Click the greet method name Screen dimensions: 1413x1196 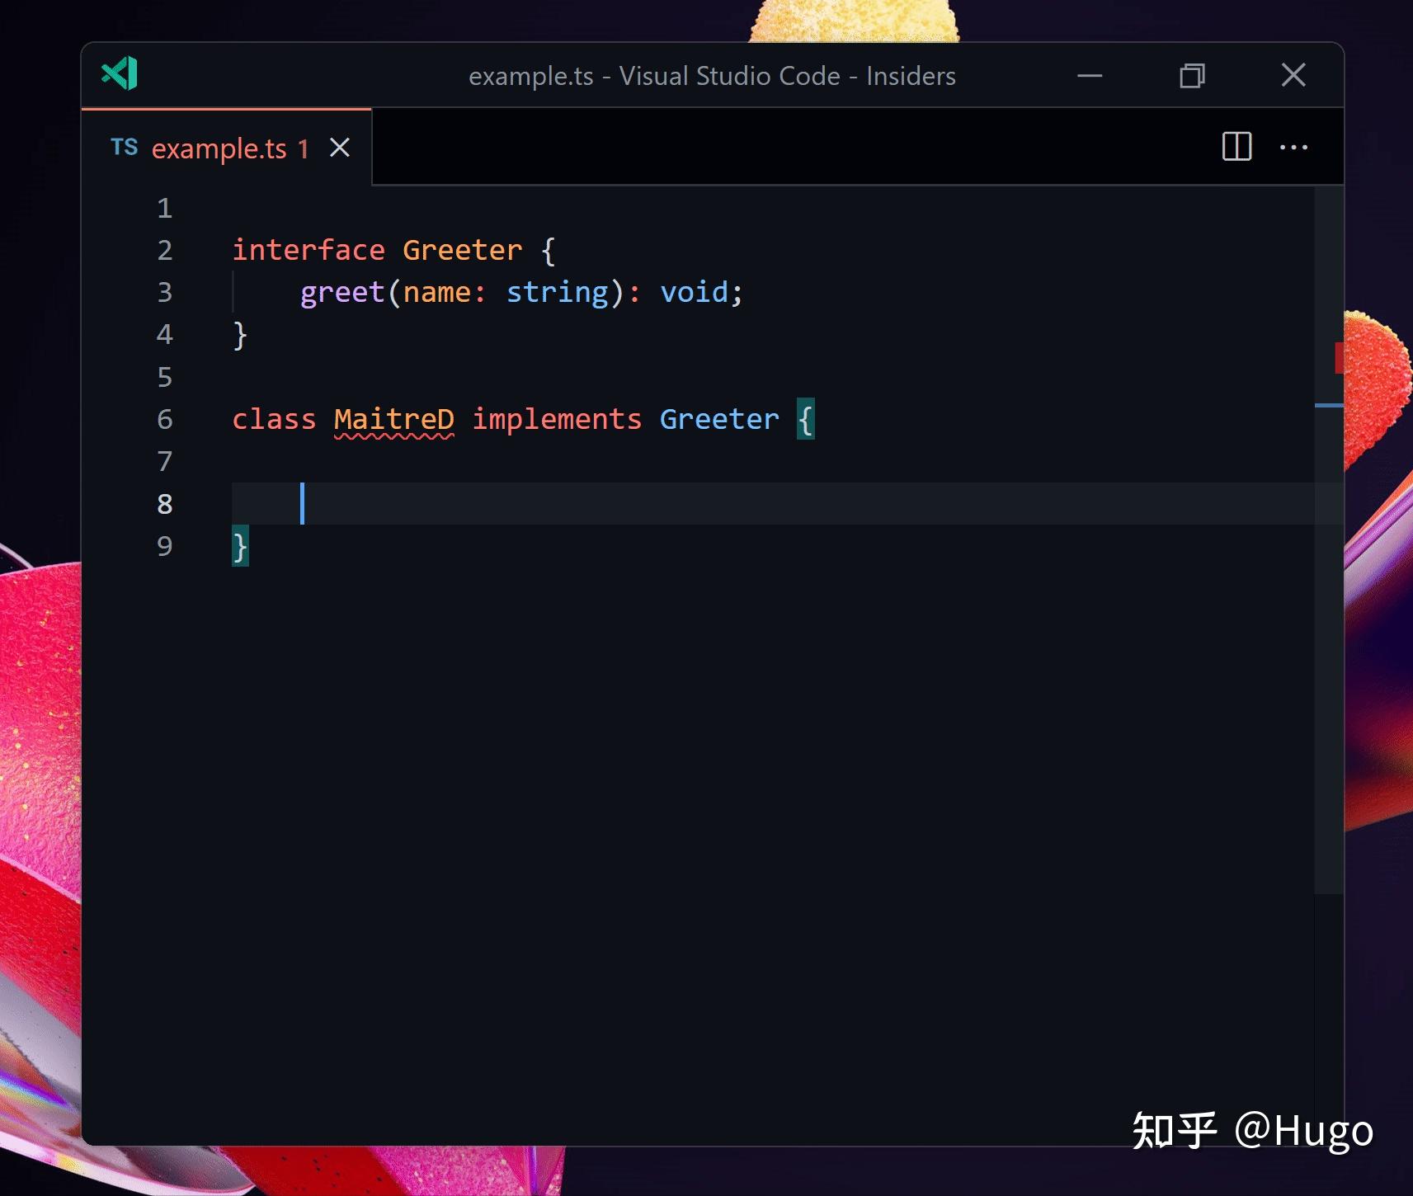click(341, 291)
